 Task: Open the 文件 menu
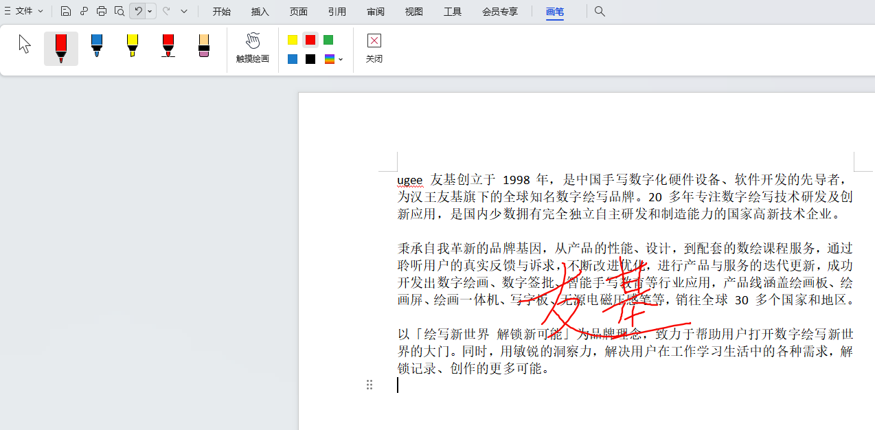click(29, 11)
